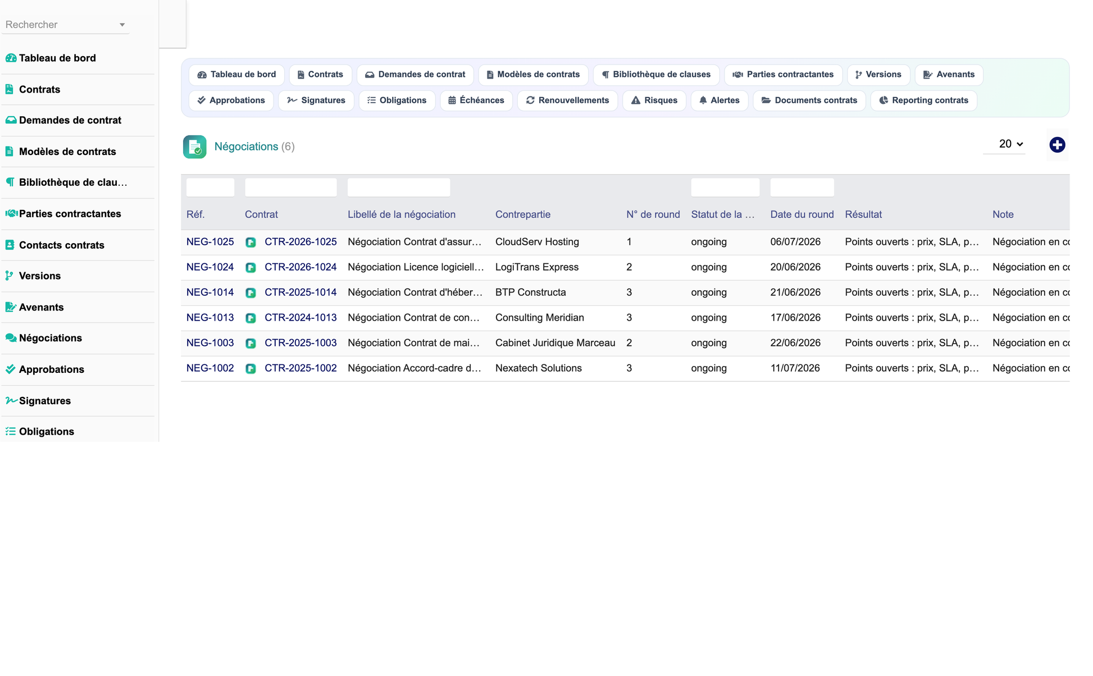This screenshot has width=1093, height=676.
Task: Click the Négociations chat bubbles sidebar icon
Action: 11,338
